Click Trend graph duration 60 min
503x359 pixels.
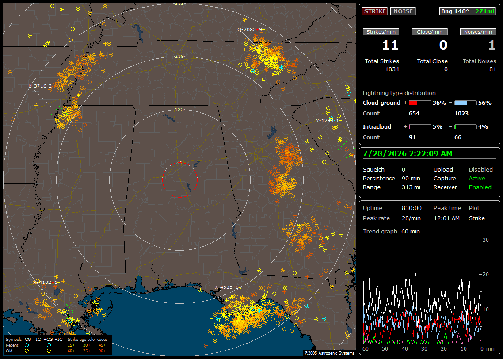[x=411, y=232]
